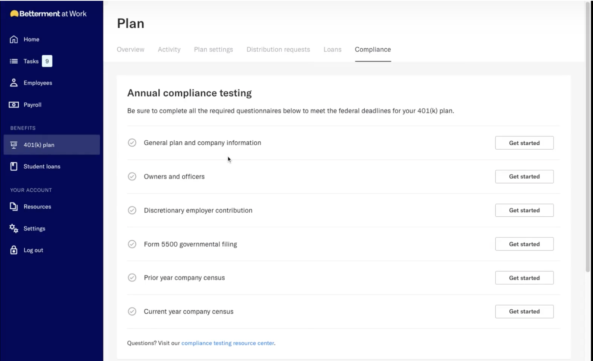Switch to the Overview tab

[130, 49]
